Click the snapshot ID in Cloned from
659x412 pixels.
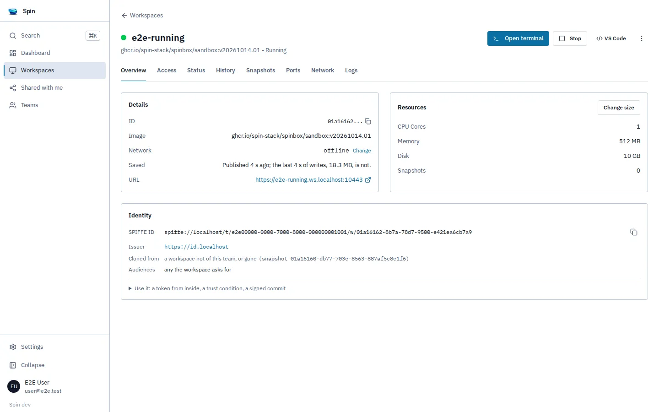[x=348, y=259]
